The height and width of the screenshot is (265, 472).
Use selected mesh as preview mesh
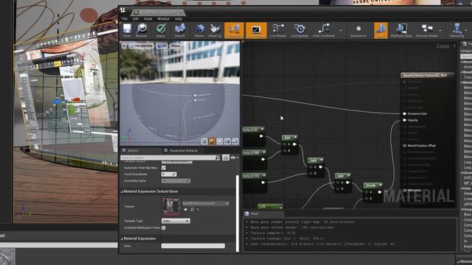pyautogui.click(x=235, y=141)
